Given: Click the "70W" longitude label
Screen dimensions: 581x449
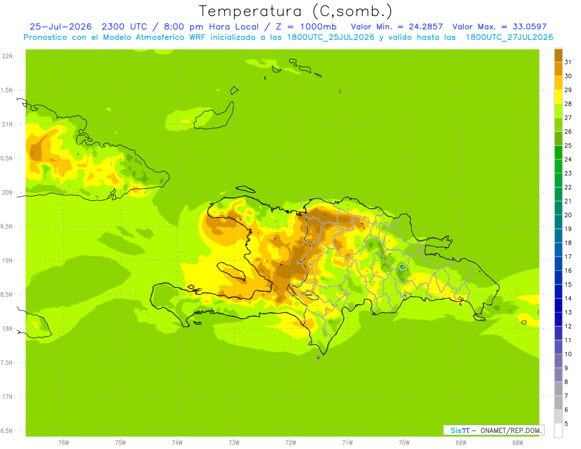Looking at the screenshot, I should 404,443.
